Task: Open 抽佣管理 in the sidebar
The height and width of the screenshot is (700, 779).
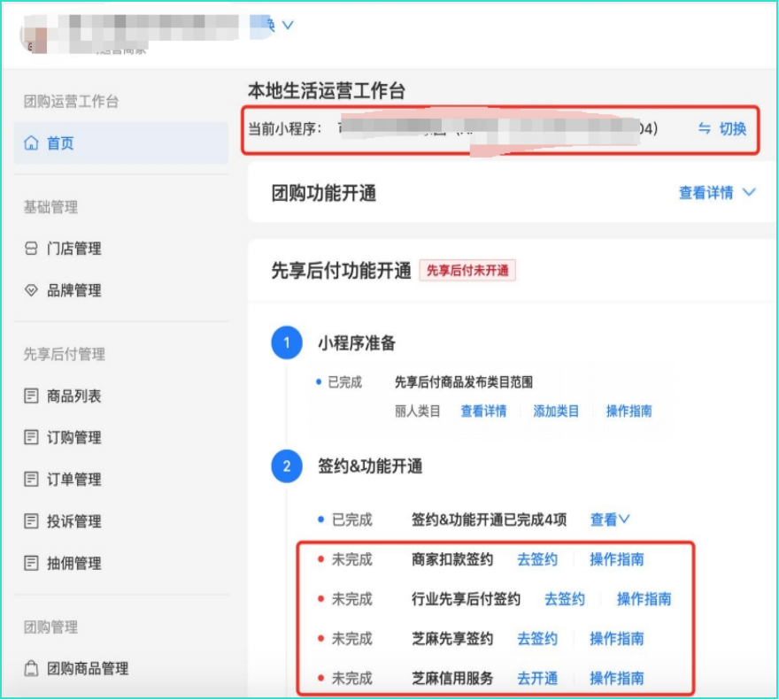Action: 73,563
